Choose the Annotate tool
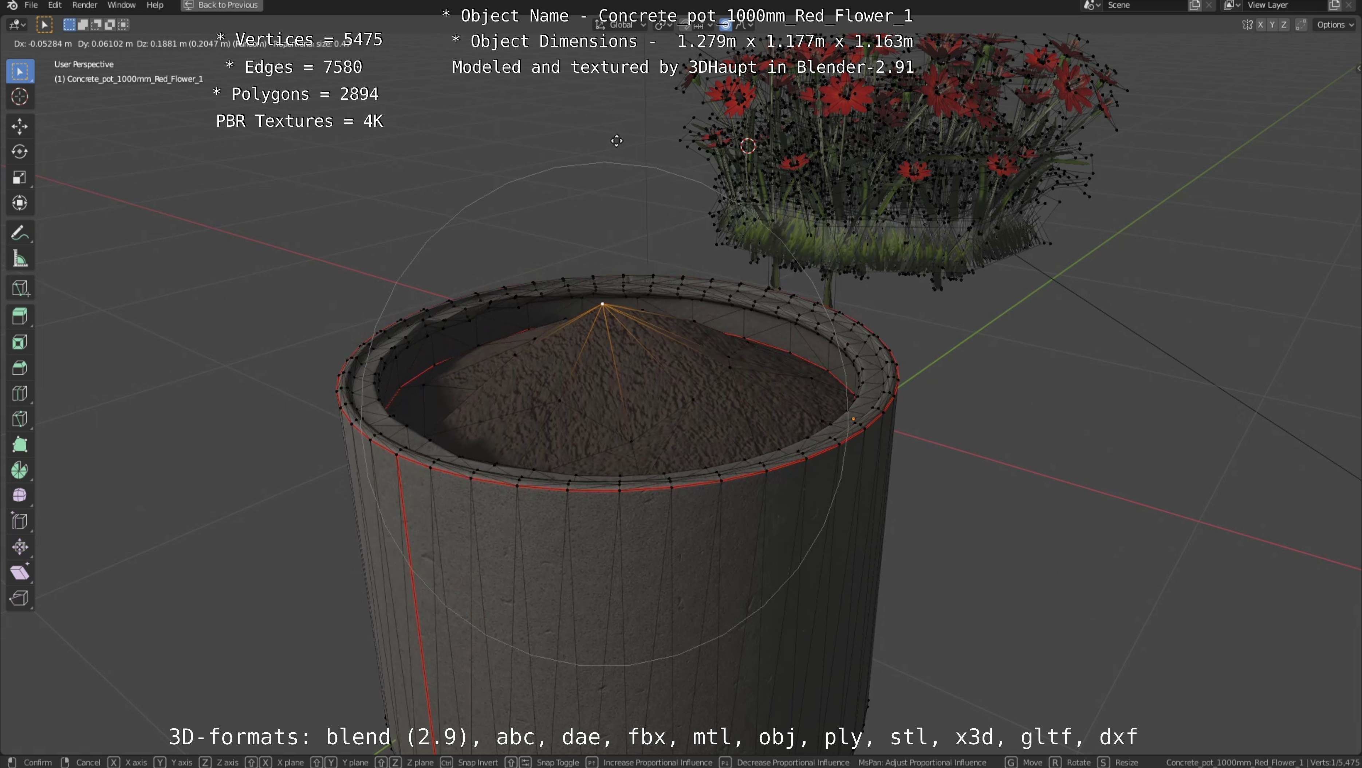The width and height of the screenshot is (1362, 768). coord(20,233)
